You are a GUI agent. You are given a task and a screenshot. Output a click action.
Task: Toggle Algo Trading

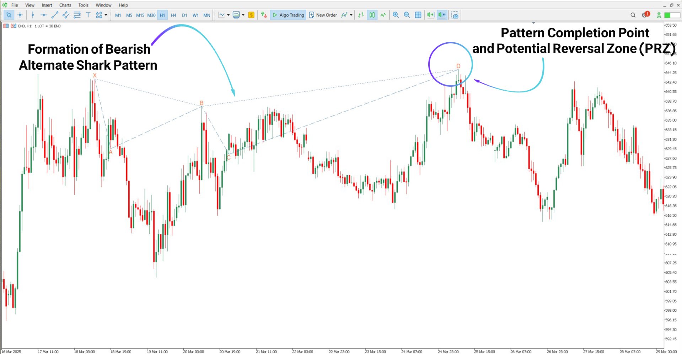point(288,15)
